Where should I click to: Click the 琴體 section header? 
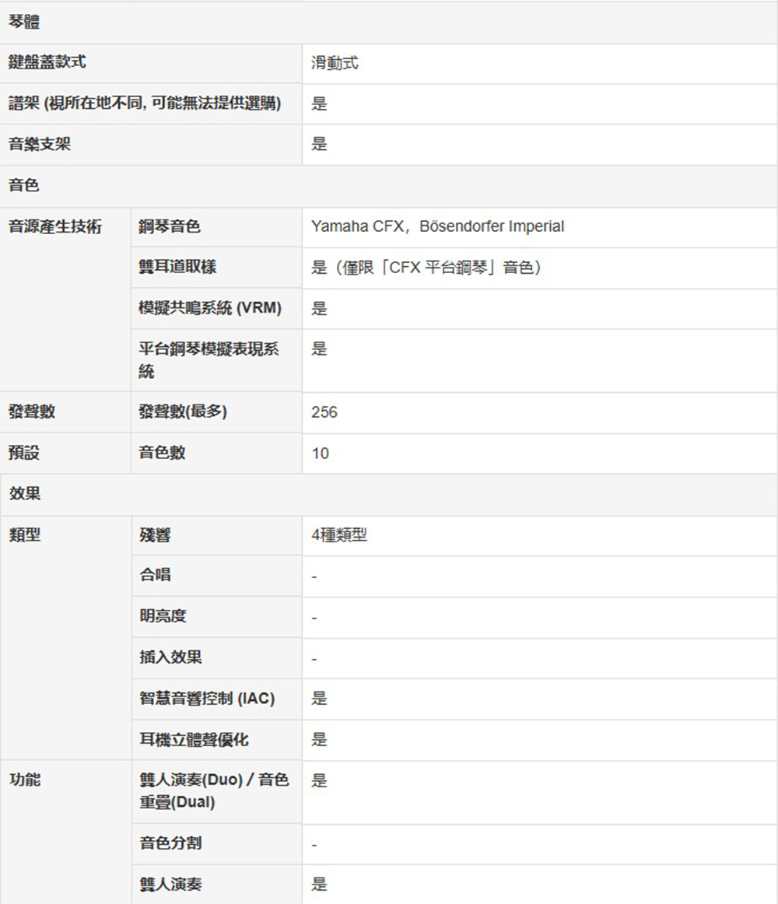(24, 23)
